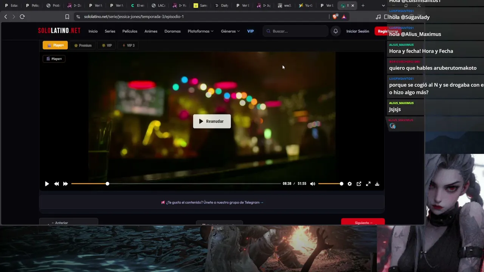Bookmark this page
The width and height of the screenshot is (484, 272).
67,17
